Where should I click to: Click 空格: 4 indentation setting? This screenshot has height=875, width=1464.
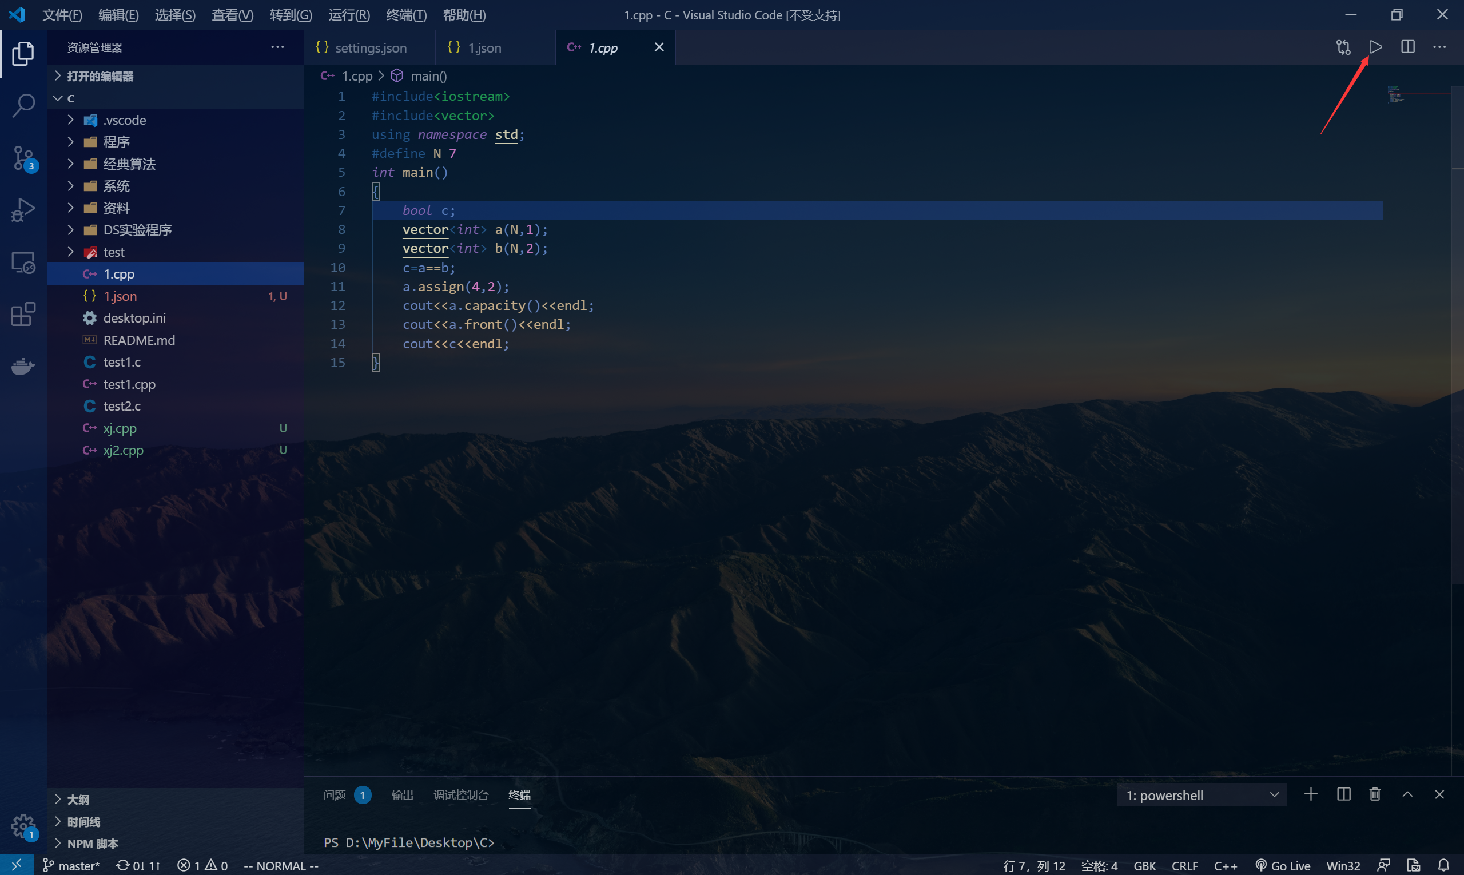1099,866
